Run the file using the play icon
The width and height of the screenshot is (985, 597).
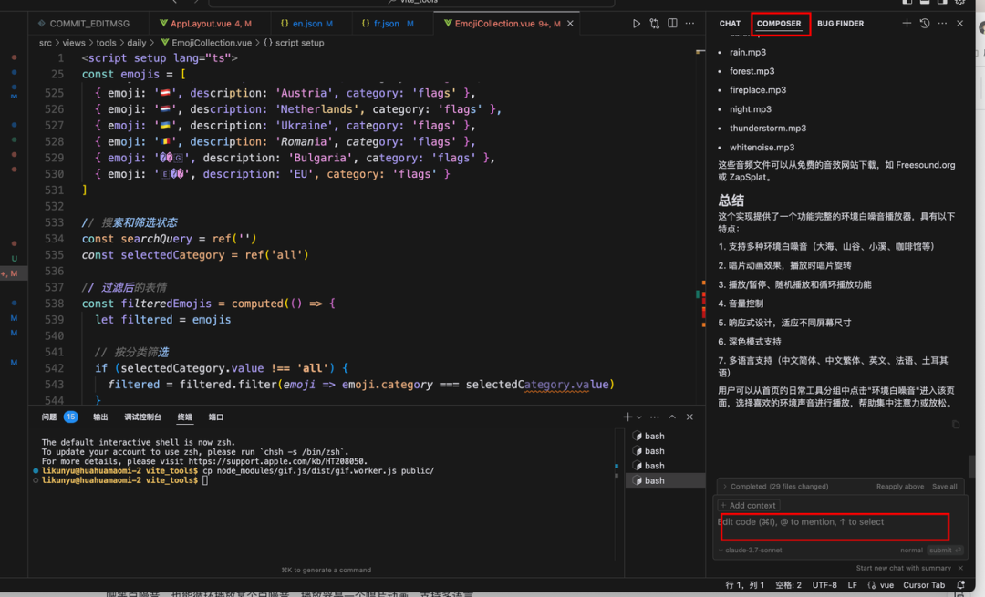(x=637, y=23)
